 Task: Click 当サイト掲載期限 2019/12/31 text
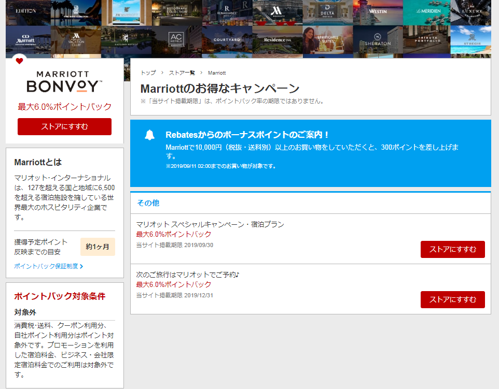(175, 295)
